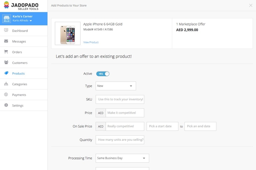Click the AED prefix of On Sale Price
The width and height of the screenshot is (256, 170).
[x=101, y=126]
